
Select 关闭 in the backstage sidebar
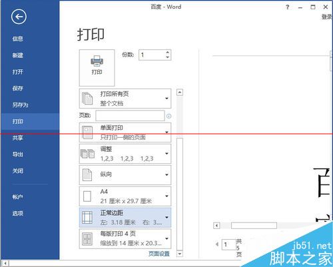18,171
